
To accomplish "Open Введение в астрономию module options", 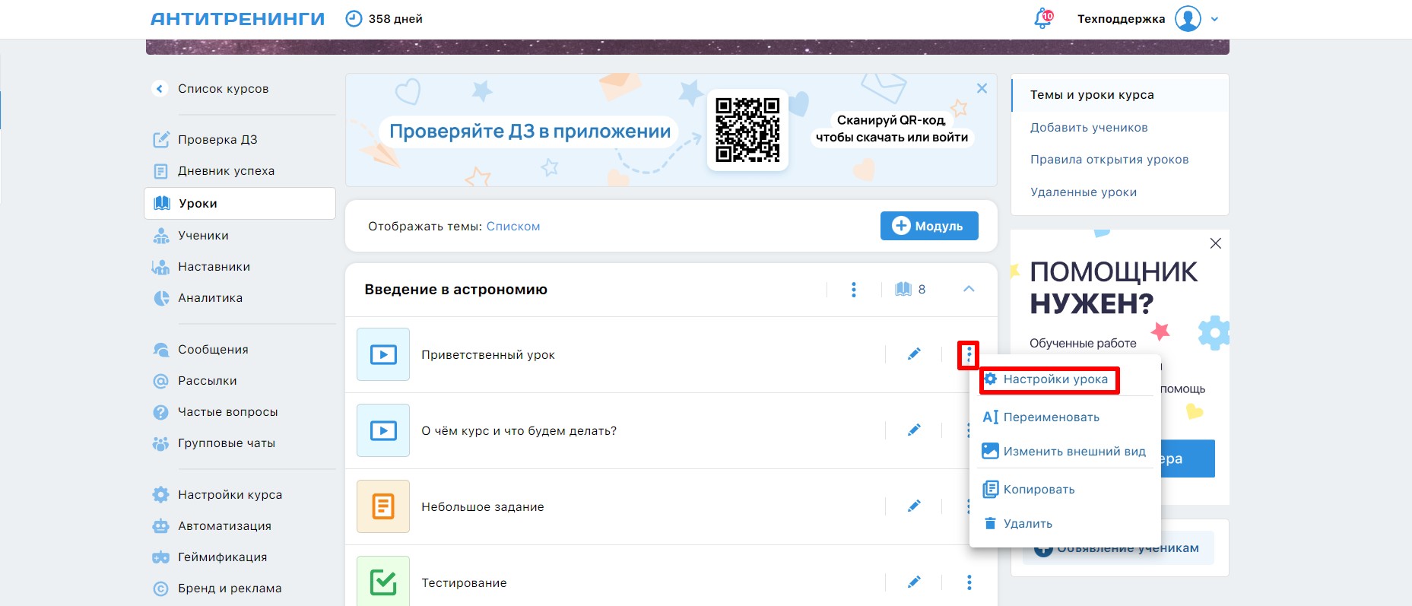I will click(x=854, y=289).
